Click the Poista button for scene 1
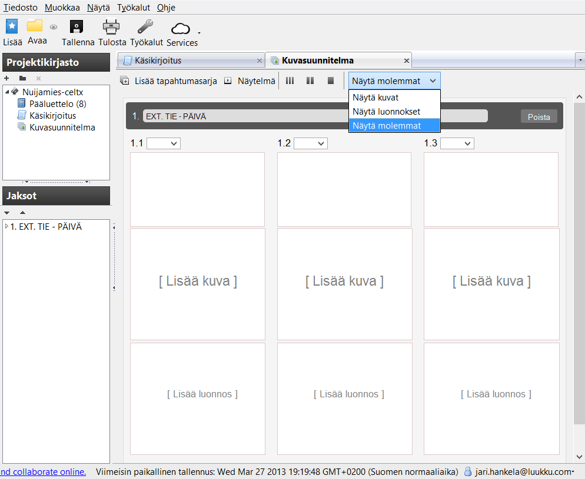Screen dimensions: 585x479 point(539,116)
